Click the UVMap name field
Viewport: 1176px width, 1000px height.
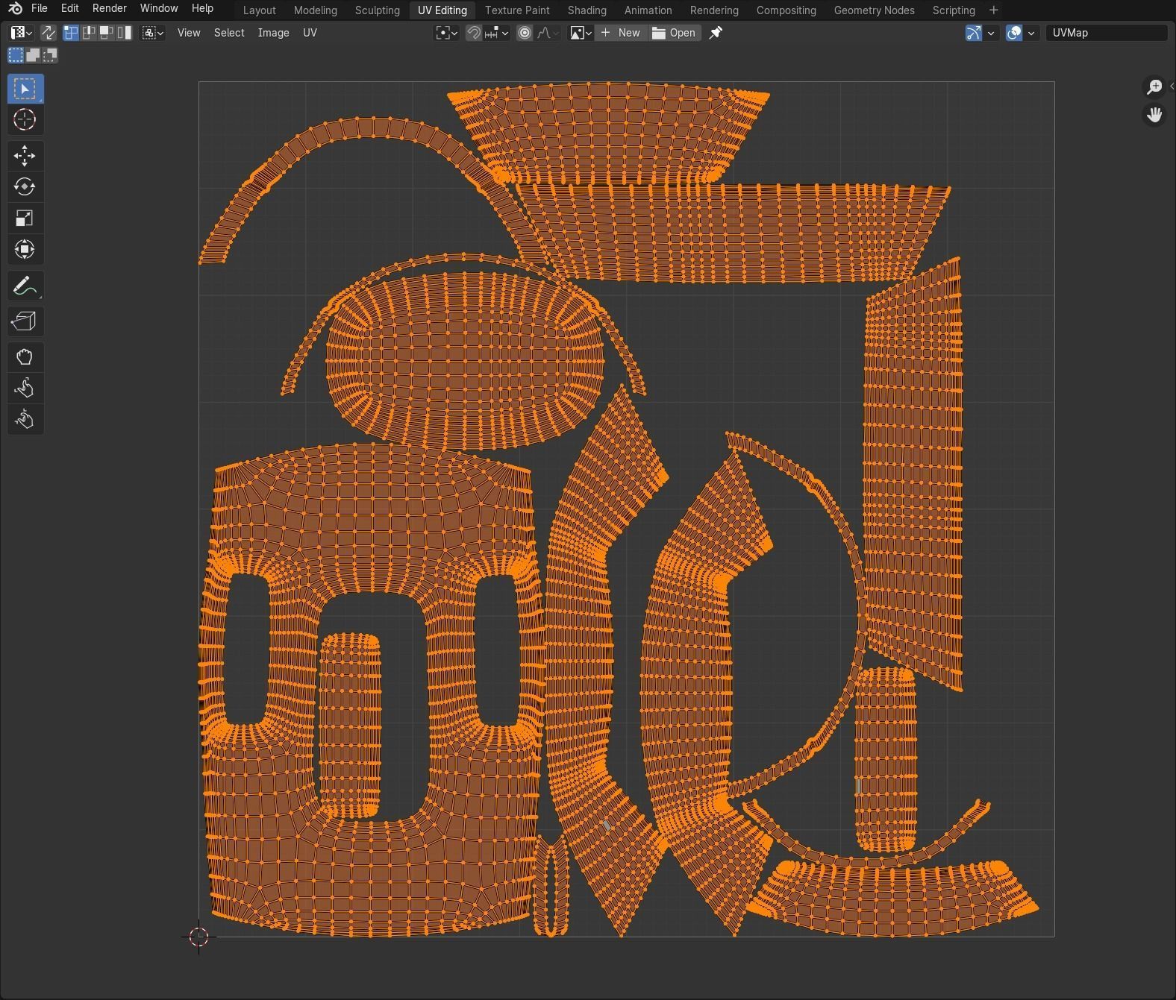click(1106, 33)
